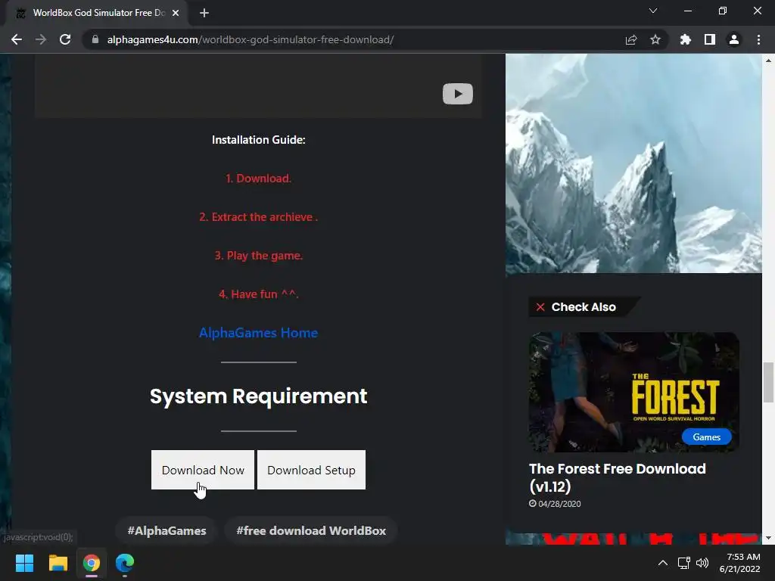The image size is (775, 581).
Task: Click the scrollbar down arrow
Action: point(768,538)
